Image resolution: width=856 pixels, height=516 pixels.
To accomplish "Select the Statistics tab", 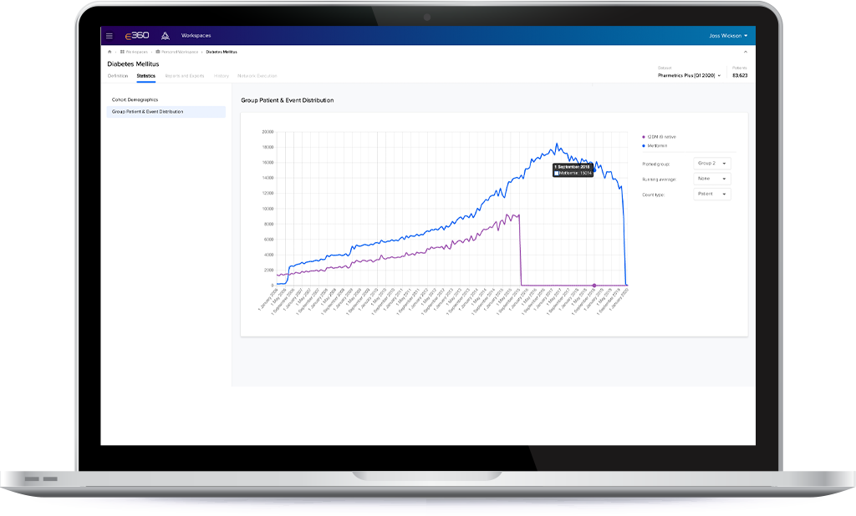I will click(x=146, y=76).
